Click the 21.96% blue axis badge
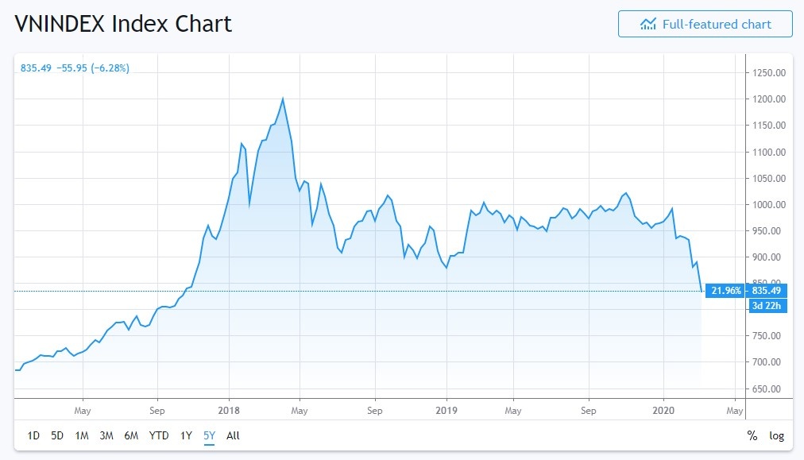 point(725,291)
